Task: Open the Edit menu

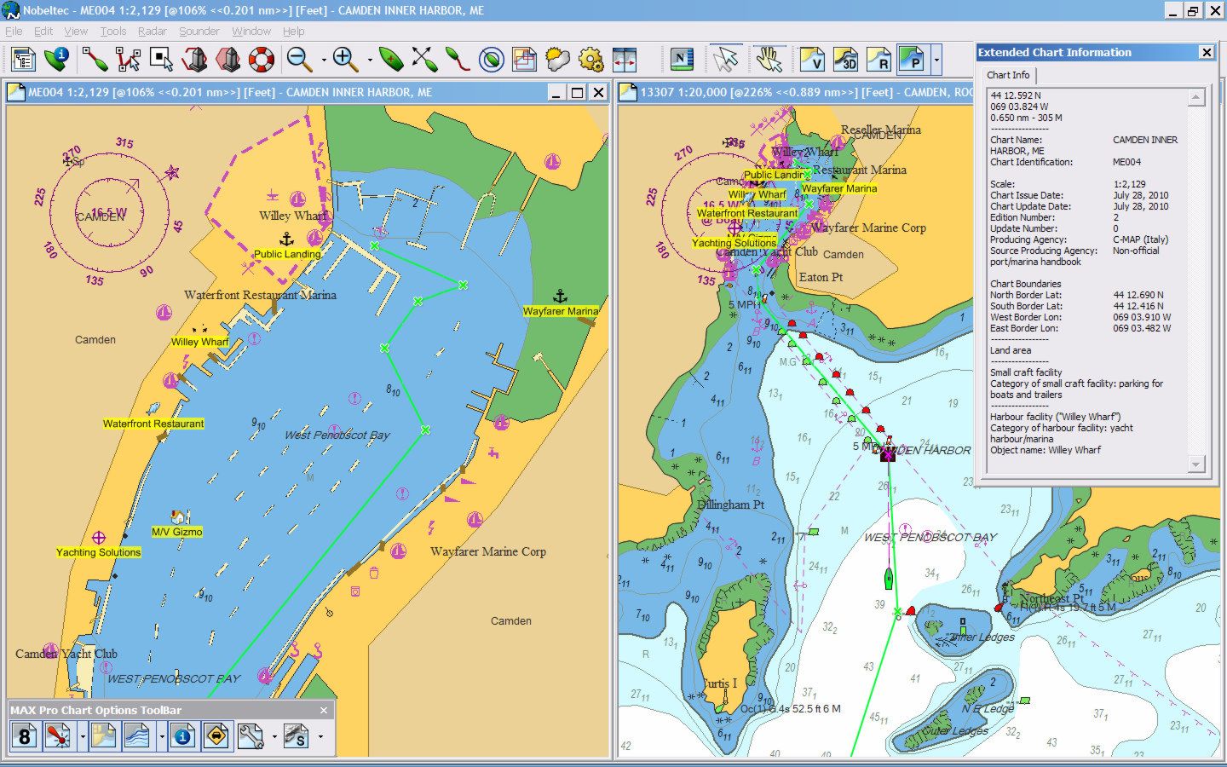Action: [43, 32]
